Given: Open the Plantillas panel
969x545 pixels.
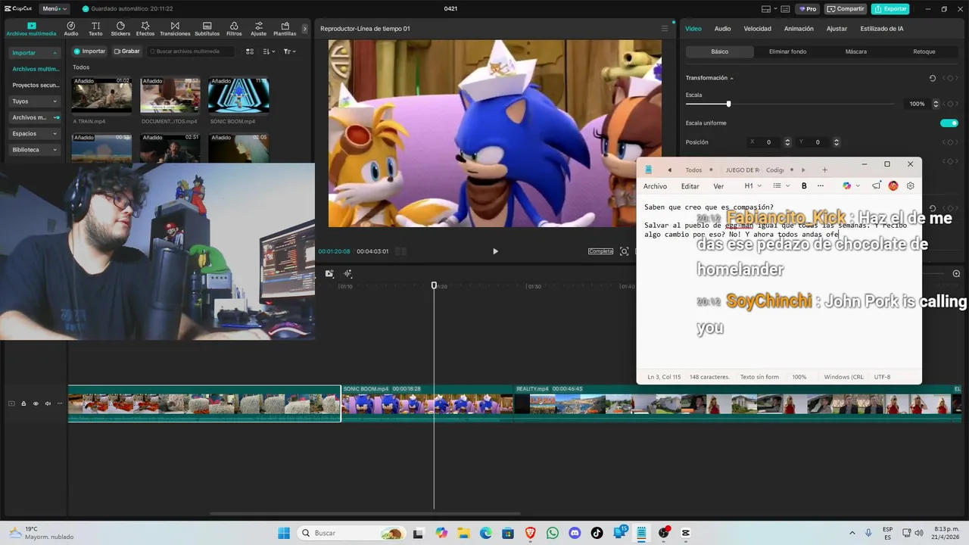Looking at the screenshot, I should [x=285, y=29].
